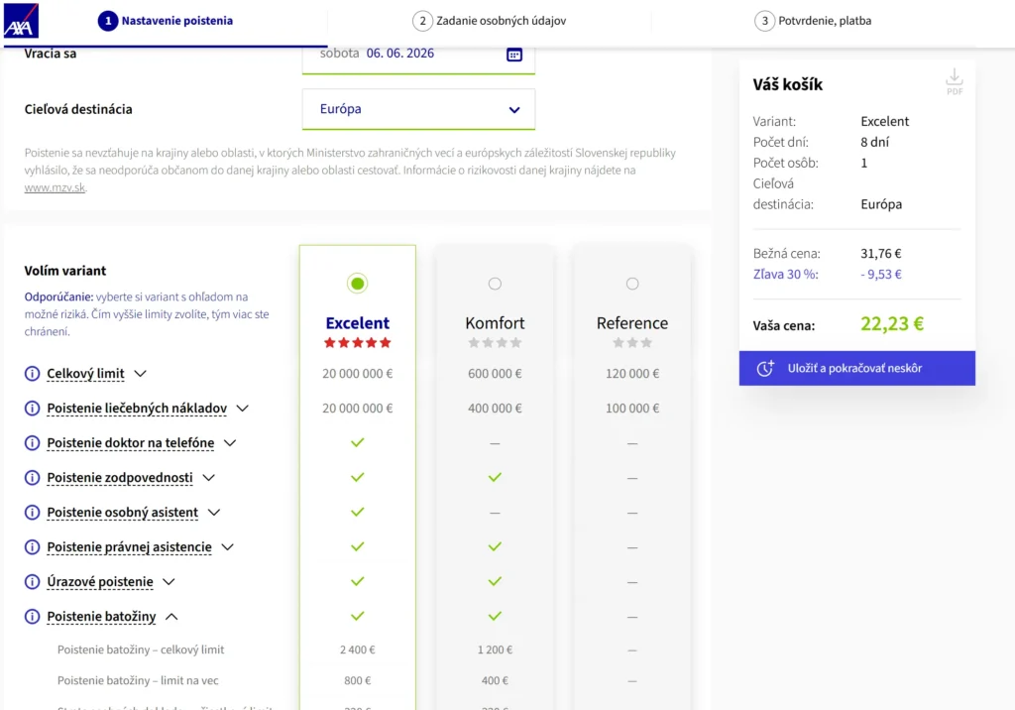Click the Komfort variant title
The image size is (1015, 710).
click(x=495, y=322)
